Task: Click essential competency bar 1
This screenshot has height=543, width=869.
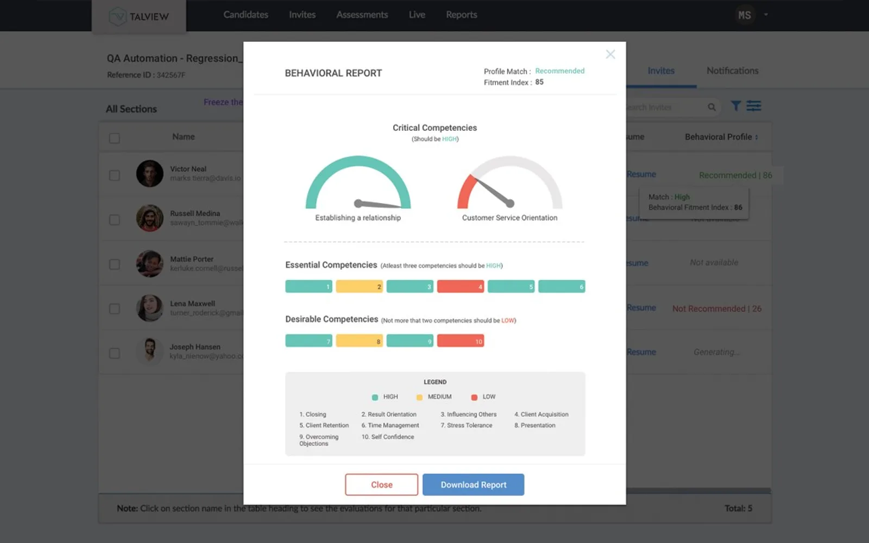Action: (x=308, y=286)
